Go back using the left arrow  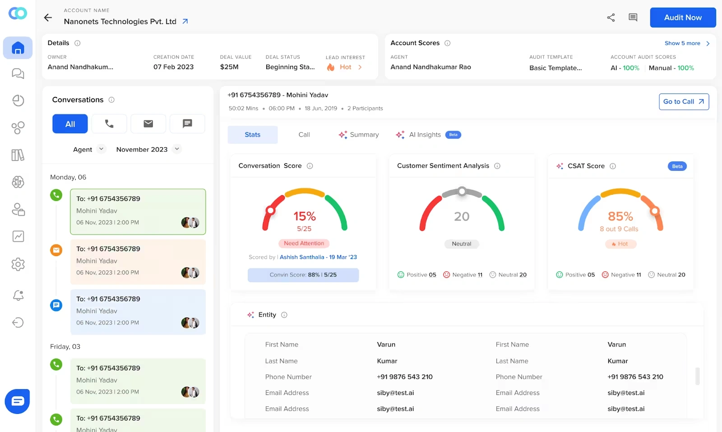pyautogui.click(x=48, y=18)
